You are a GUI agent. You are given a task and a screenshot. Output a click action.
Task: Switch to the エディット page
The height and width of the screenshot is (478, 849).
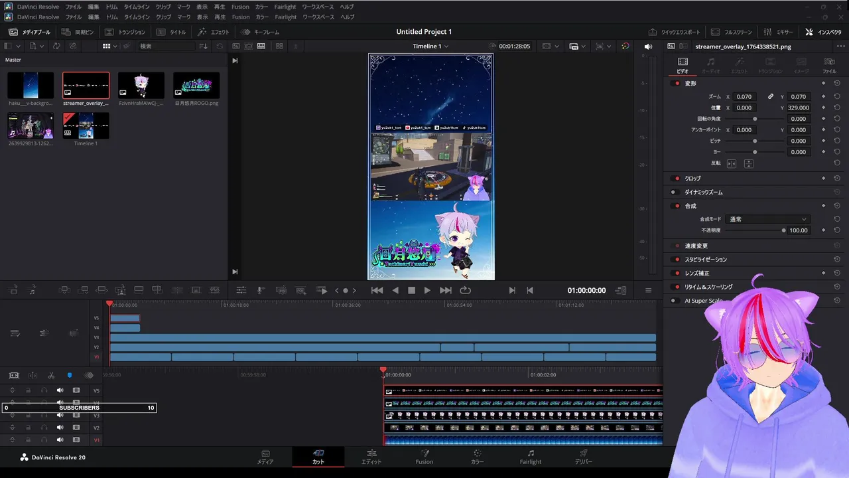[x=371, y=457]
